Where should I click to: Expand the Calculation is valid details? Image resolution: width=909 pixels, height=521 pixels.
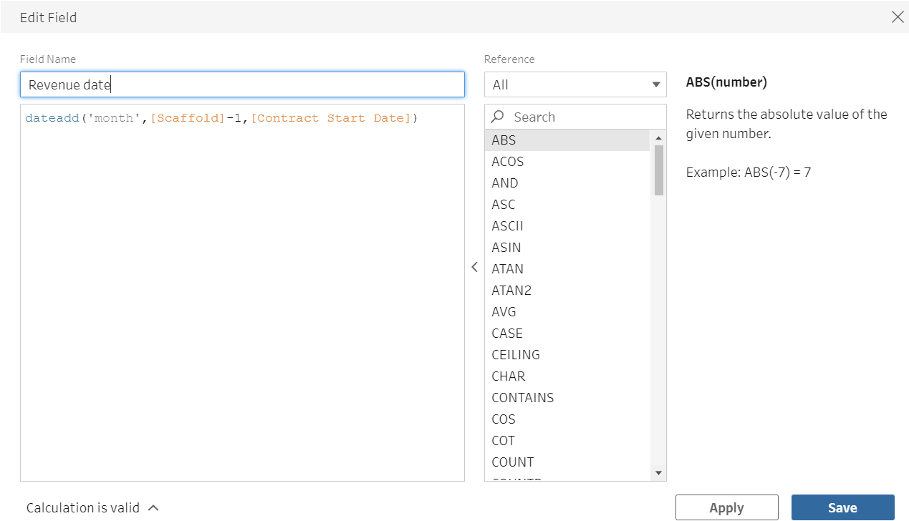pyautogui.click(x=153, y=508)
